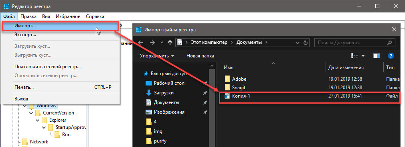
Task: Open the Файл menu
Action: 9,16
